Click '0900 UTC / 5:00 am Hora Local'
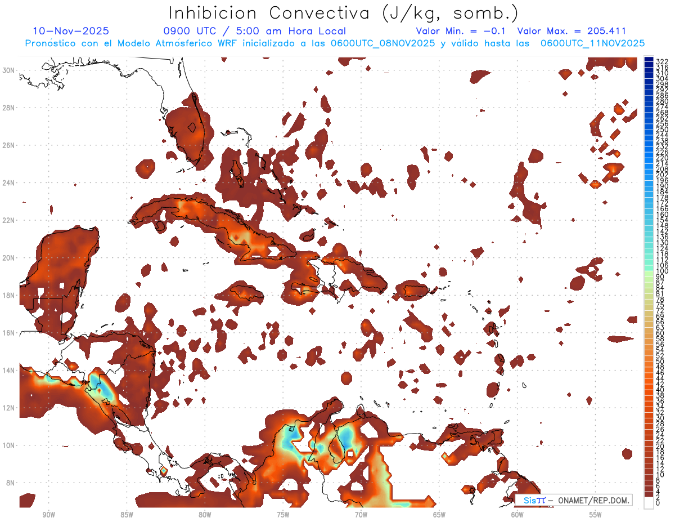Viewport: 675px width, 522px height. [x=254, y=31]
